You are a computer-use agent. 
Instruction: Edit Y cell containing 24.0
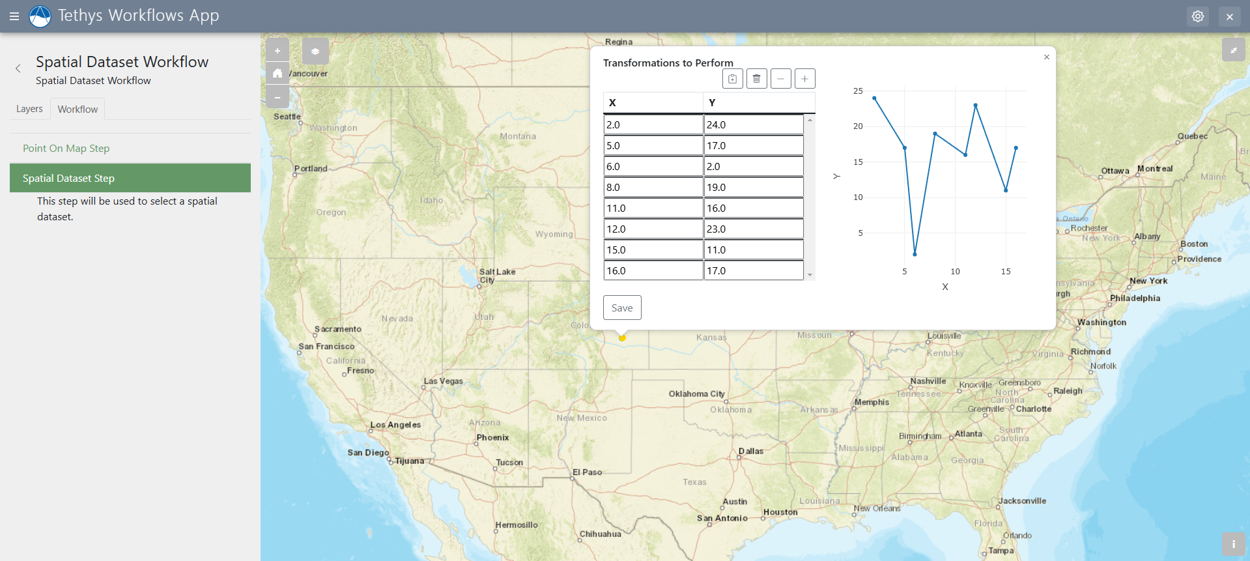754,124
